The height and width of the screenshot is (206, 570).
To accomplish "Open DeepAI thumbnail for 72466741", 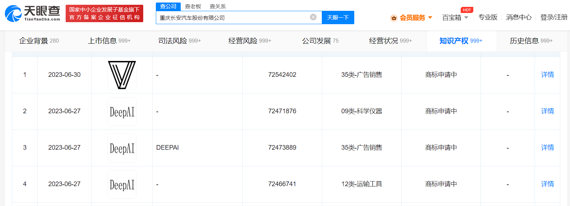I will (122, 184).
